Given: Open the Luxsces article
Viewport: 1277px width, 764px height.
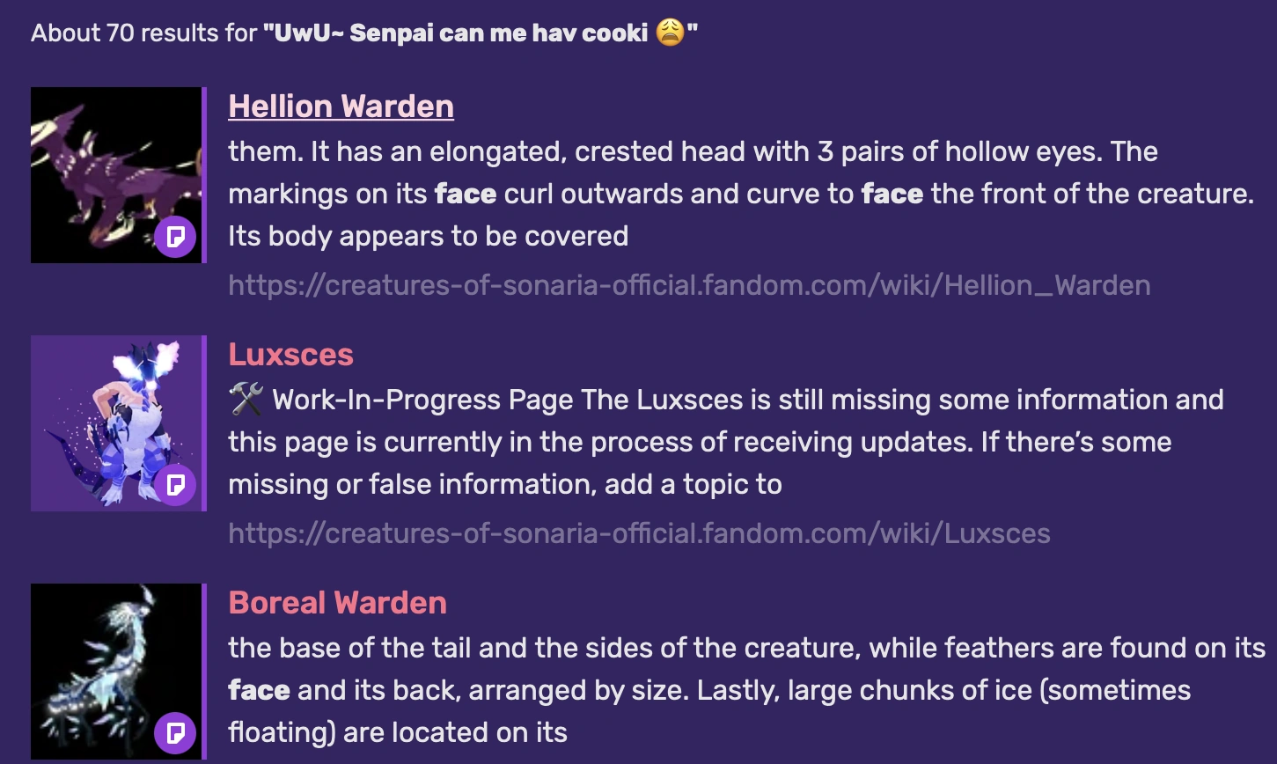Looking at the screenshot, I should pyautogui.click(x=290, y=355).
